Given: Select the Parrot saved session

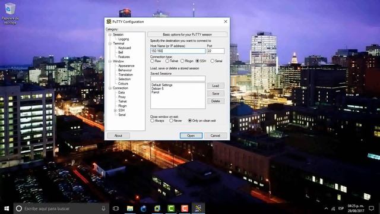Looking at the screenshot, I should pyautogui.click(x=156, y=92).
